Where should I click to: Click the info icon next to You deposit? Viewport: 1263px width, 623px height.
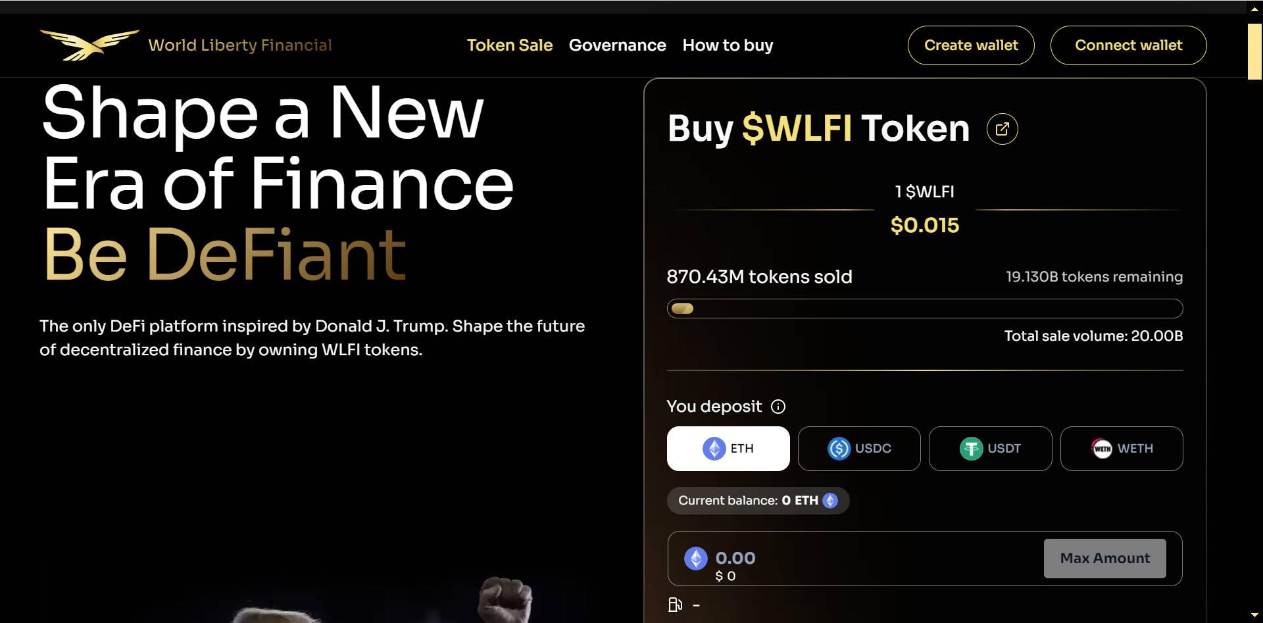coord(779,407)
